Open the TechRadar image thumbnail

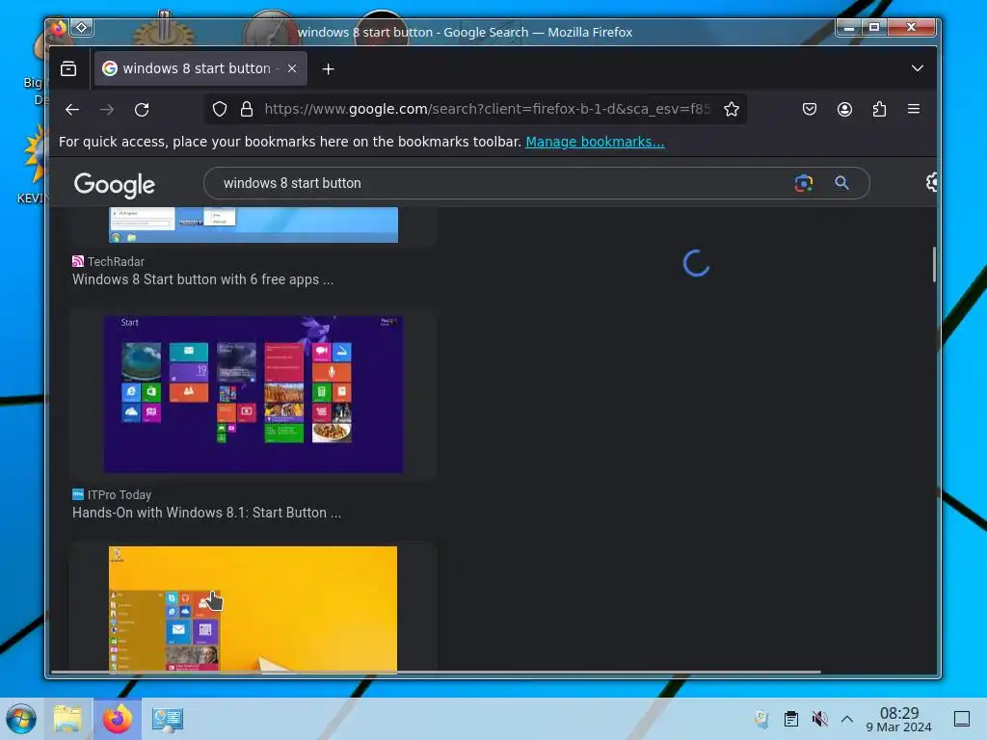pyautogui.click(x=253, y=225)
